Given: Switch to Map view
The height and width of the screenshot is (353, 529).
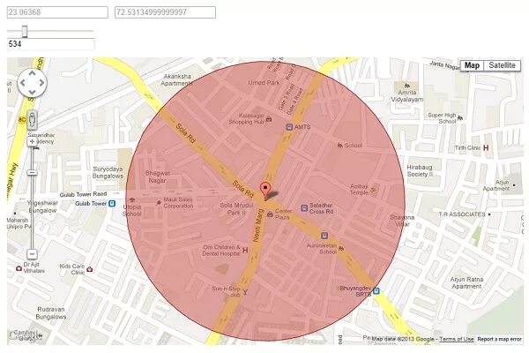Looking at the screenshot, I should click(472, 65).
